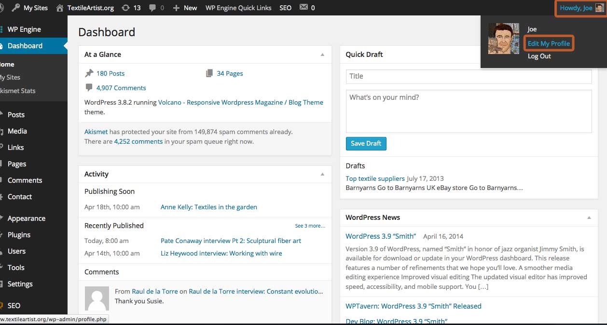607x325 pixels.
Task: Open the Howdy, Joe account menu
Action: coord(580,8)
